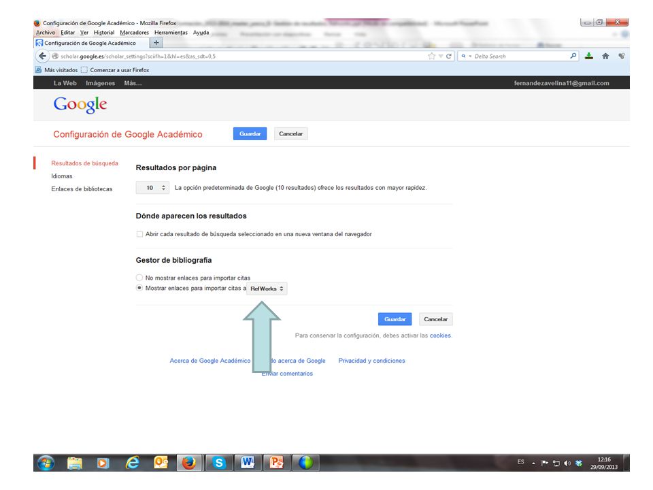Open the Firefox toolbar icon beside Home
Screen dimensions: 653x490
click(x=622, y=56)
